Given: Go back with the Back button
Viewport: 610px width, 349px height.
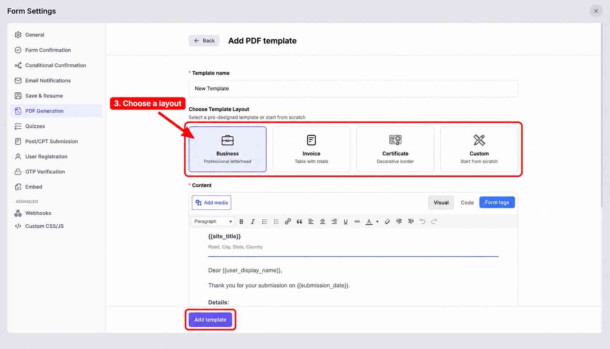Looking at the screenshot, I should click(204, 40).
